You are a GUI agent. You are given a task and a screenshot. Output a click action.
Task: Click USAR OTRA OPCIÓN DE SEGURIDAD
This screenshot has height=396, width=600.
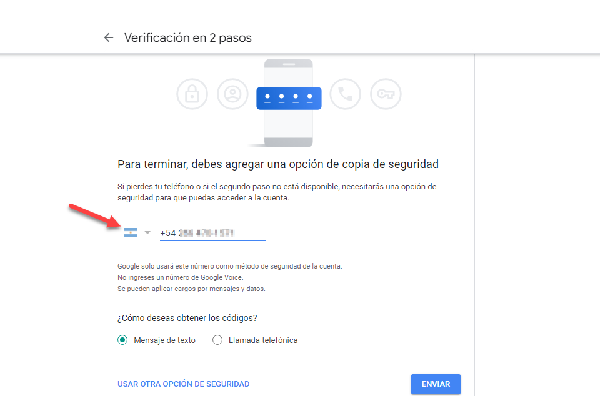(183, 384)
